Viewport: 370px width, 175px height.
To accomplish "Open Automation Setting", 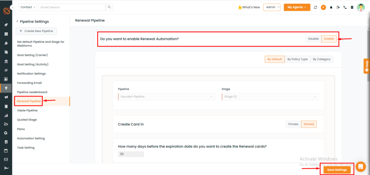I will coord(31,138).
